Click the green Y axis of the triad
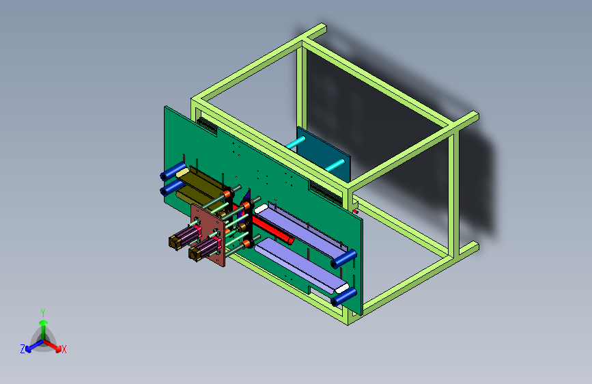The width and height of the screenshot is (592, 384). pos(44,329)
